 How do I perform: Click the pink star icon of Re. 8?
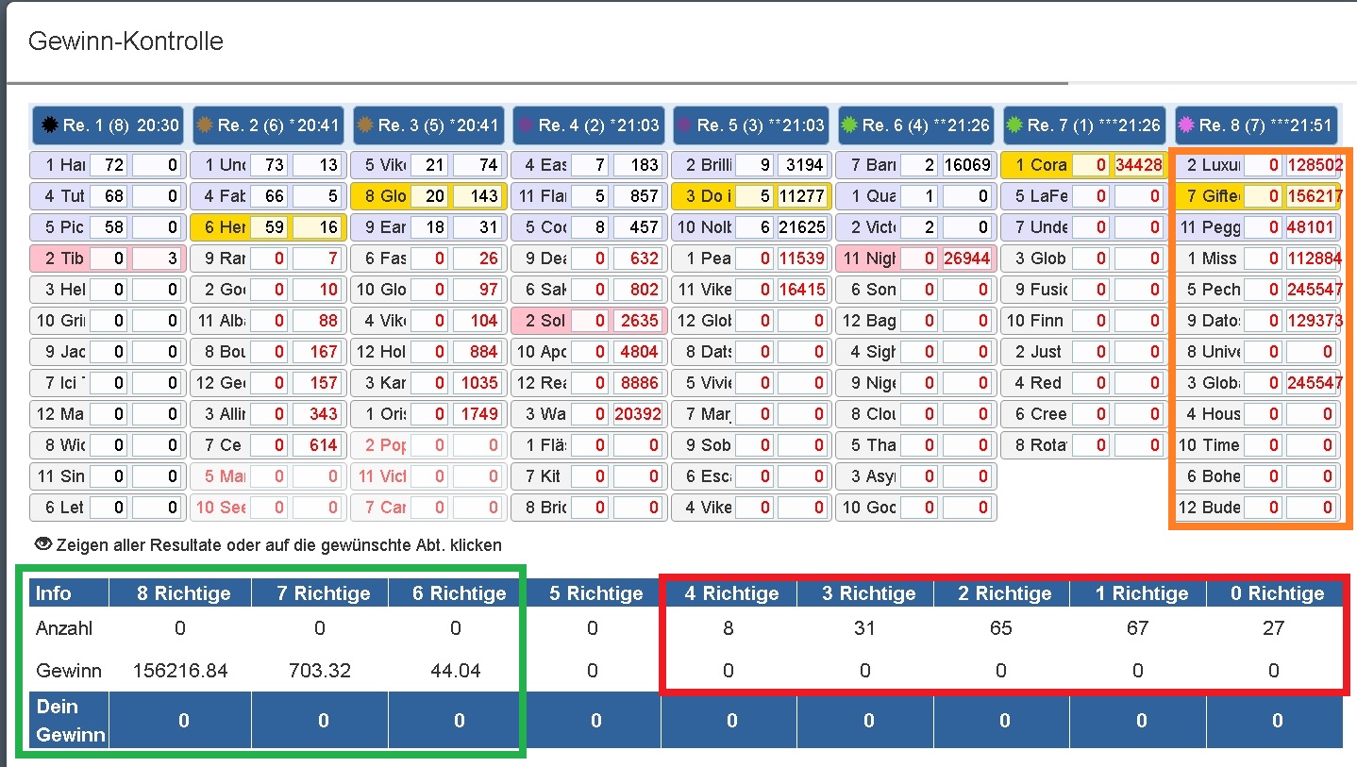pos(1186,125)
